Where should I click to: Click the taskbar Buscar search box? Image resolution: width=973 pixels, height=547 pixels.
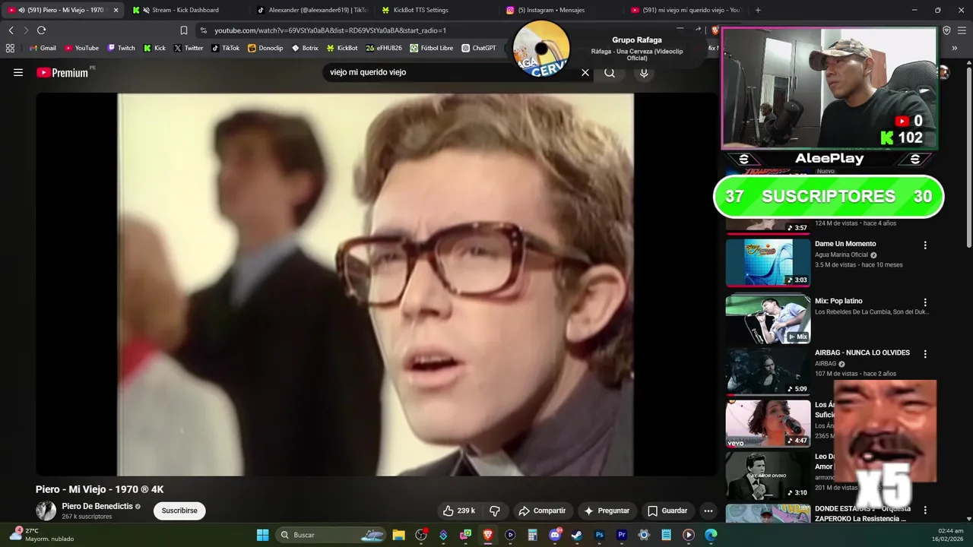331,535
